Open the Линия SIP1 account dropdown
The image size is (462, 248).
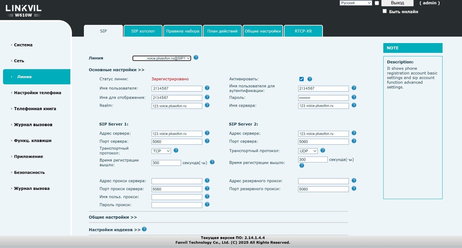[162, 58]
